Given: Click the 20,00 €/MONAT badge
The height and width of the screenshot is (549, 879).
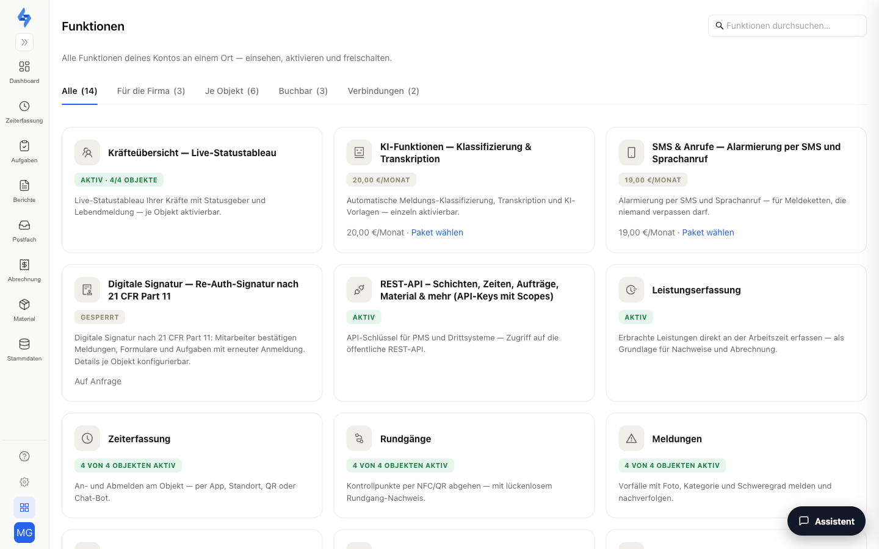Looking at the screenshot, I should click(382, 180).
